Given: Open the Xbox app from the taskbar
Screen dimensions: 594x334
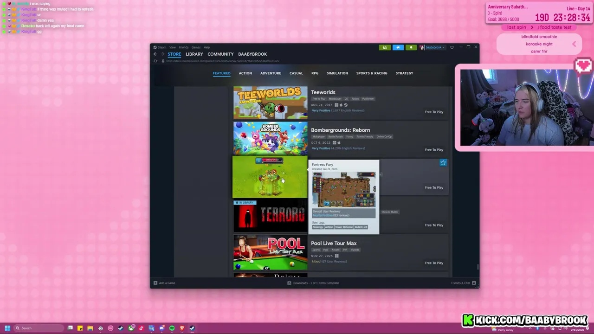Looking at the screenshot, I should (131, 328).
